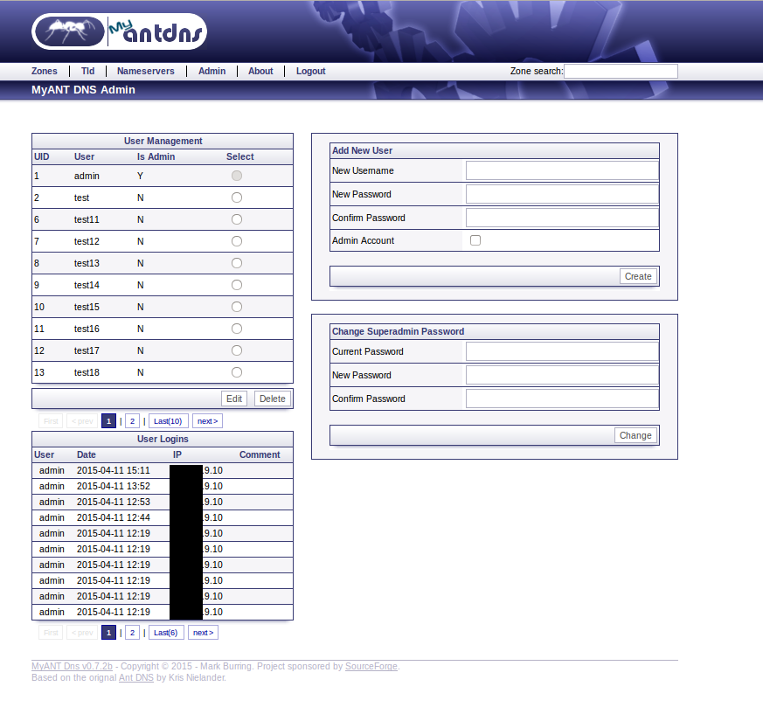Click the Delete button in User Management
The height and width of the screenshot is (721, 763).
pos(272,398)
